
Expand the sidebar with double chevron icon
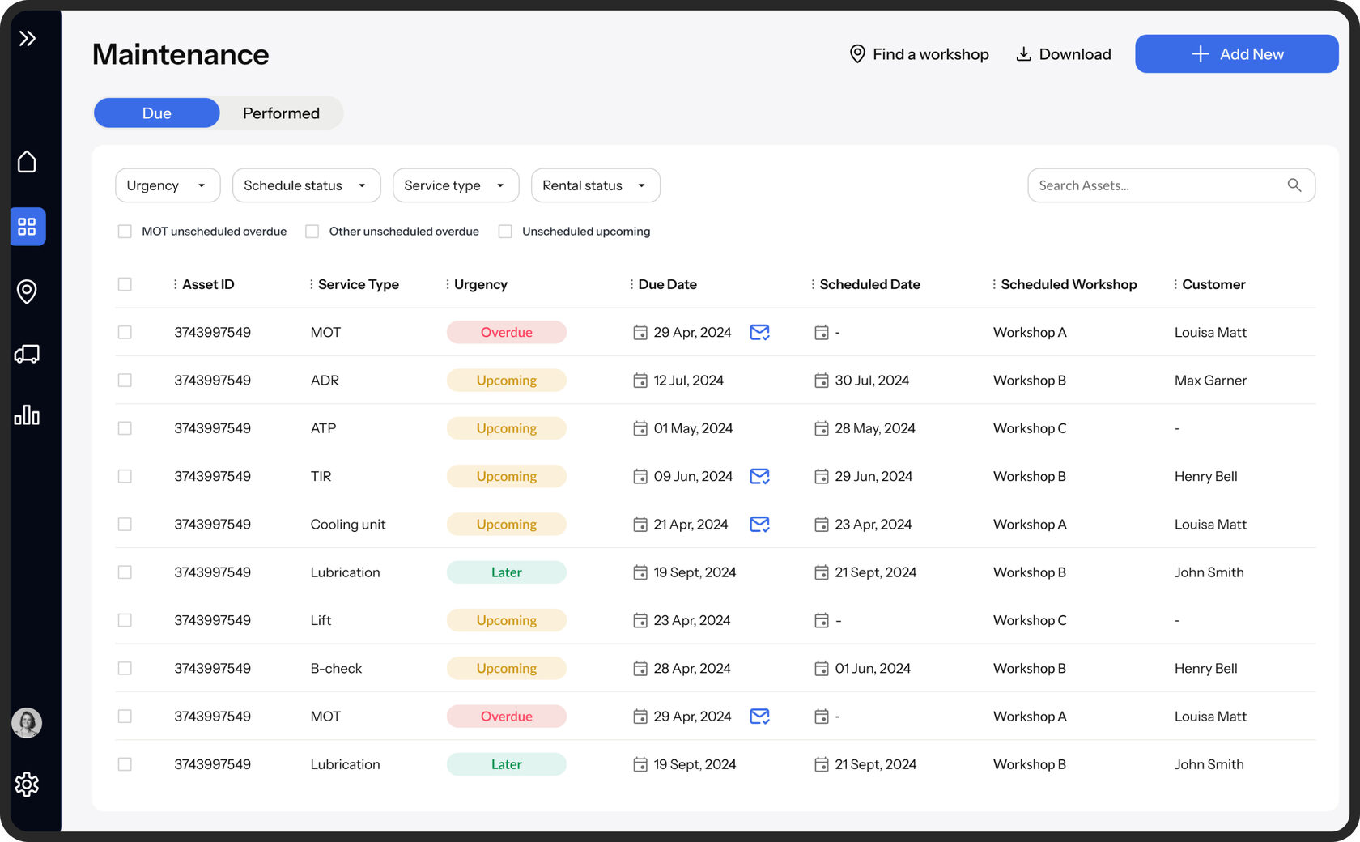[x=28, y=39]
